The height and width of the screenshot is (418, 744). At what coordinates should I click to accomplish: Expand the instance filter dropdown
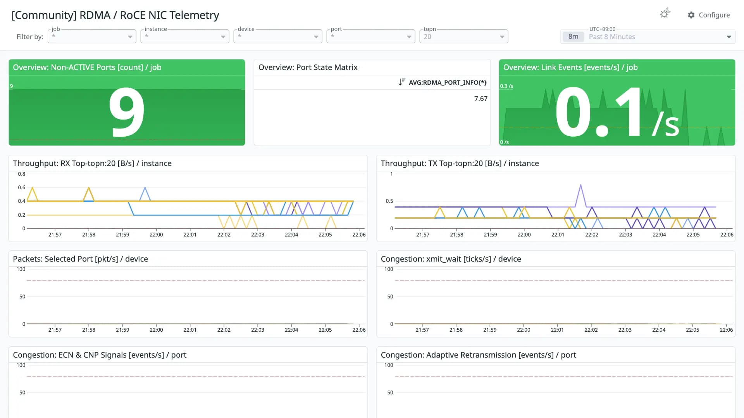point(185,36)
